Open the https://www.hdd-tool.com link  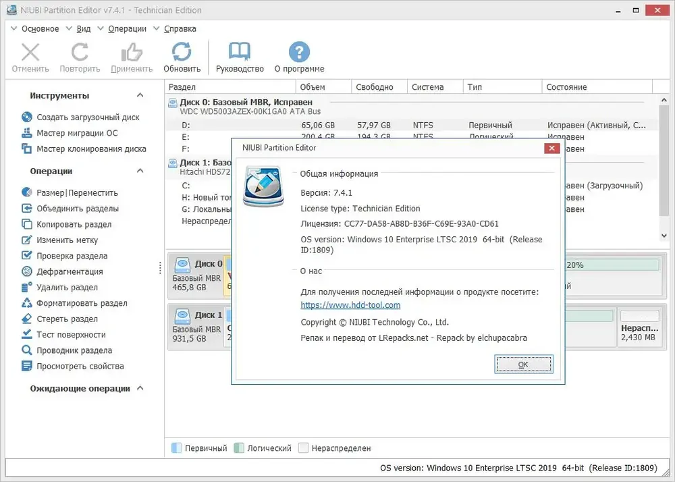(350, 305)
